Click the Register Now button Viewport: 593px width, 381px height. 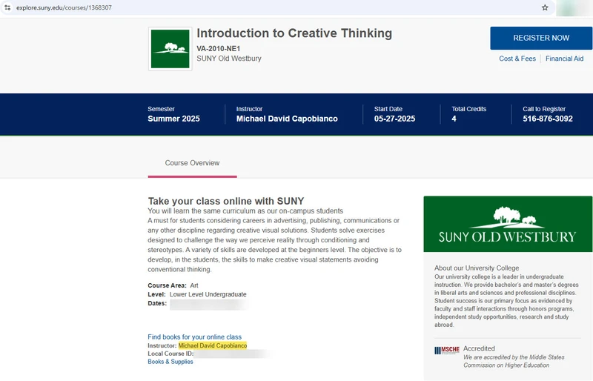pyautogui.click(x=541, y=38)
